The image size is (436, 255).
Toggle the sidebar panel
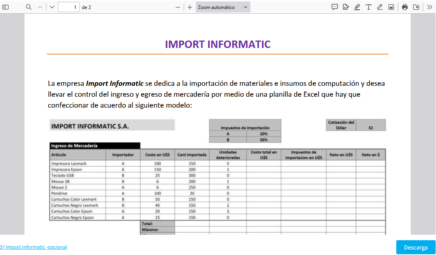pyautogui.click(x=6, y=7)
